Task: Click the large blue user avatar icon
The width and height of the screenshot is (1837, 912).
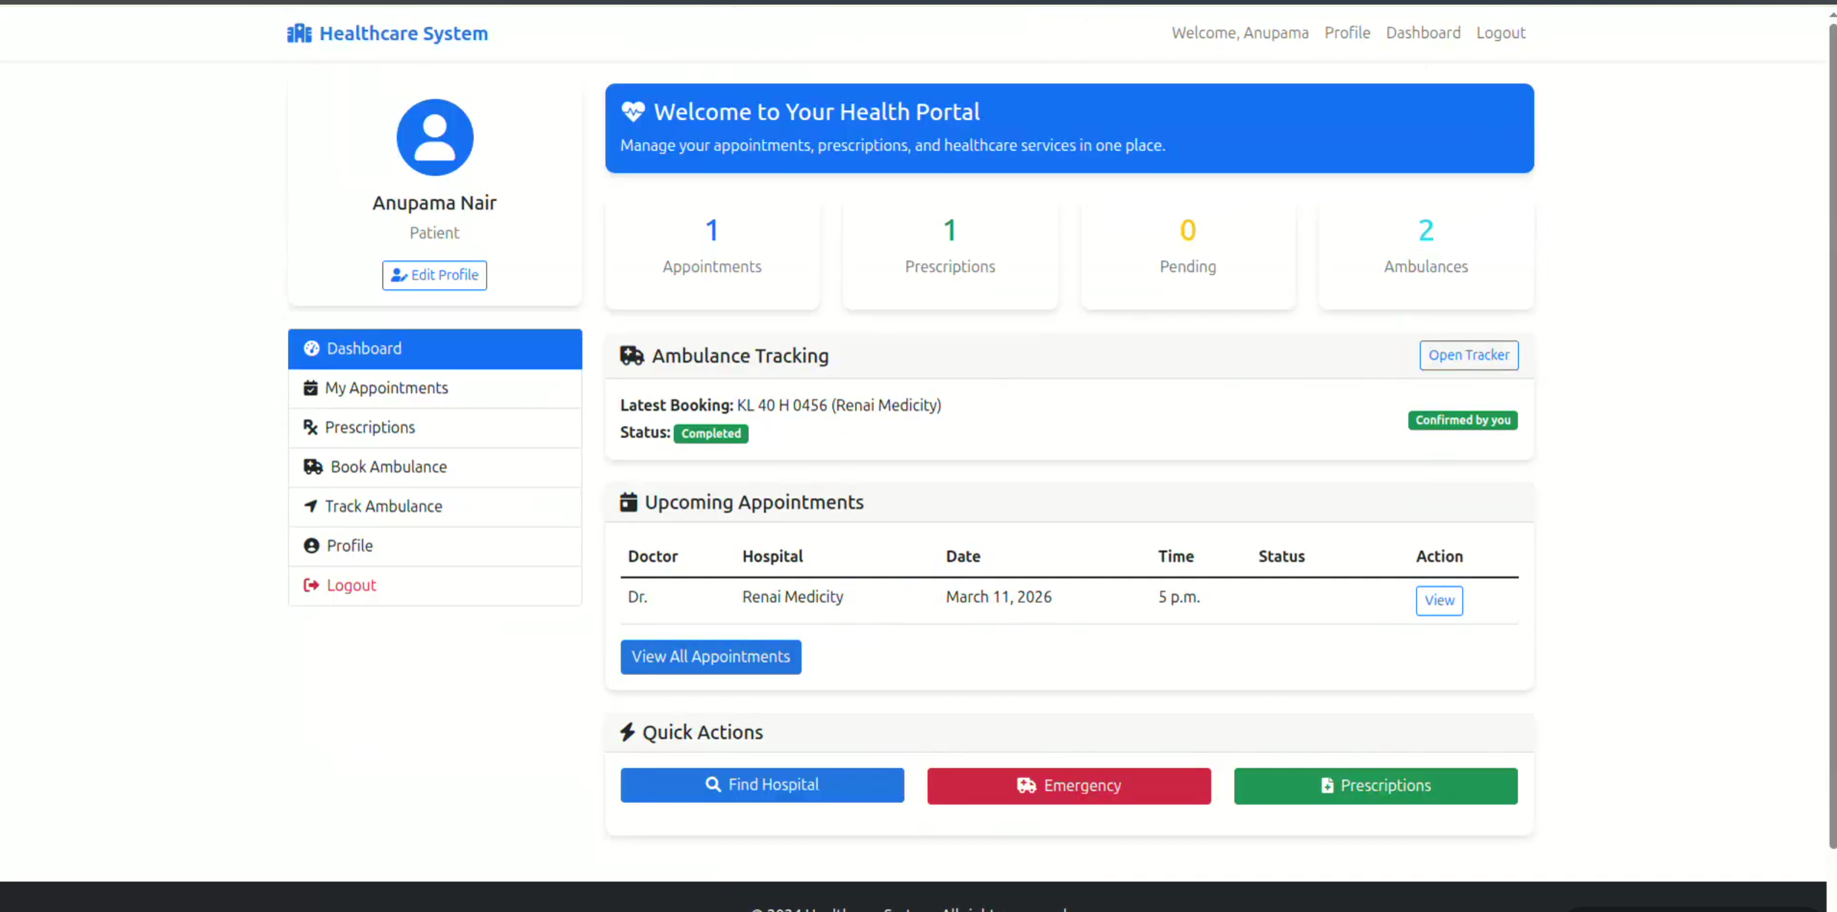Action: 434,138
